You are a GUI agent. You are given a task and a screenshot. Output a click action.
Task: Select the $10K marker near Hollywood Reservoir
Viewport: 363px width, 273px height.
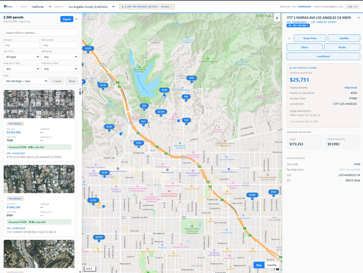click(164, 90)
